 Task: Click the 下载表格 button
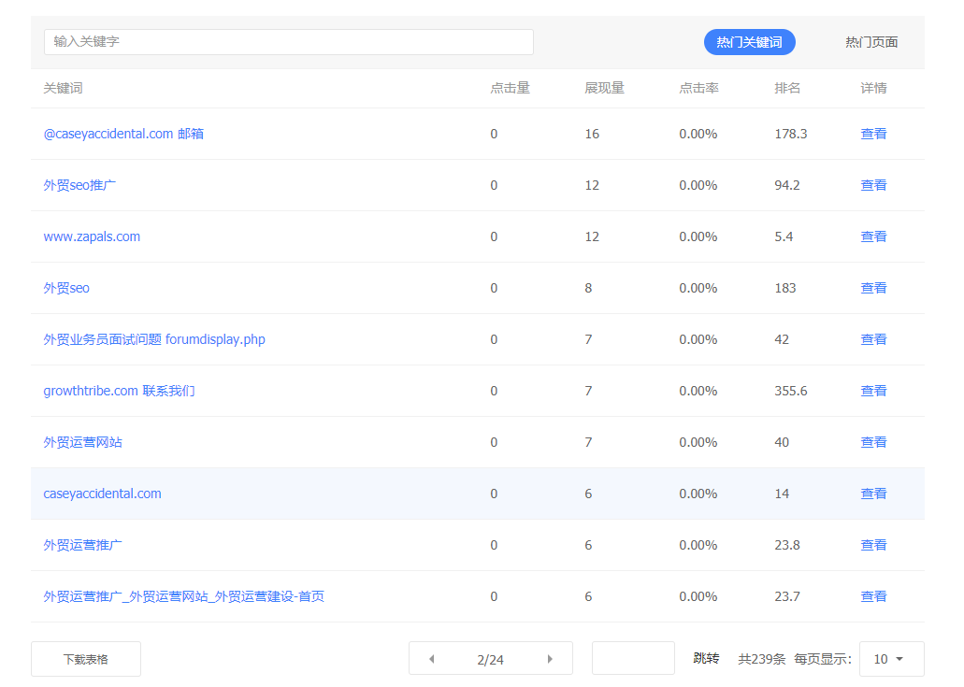pos(86,659)
